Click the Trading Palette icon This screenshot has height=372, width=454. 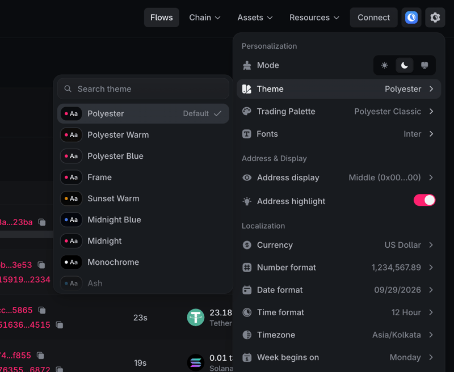(247, 111)
